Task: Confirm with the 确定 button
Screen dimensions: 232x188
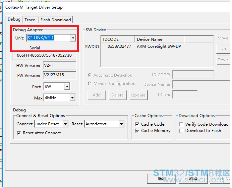Action: (162, 179)
